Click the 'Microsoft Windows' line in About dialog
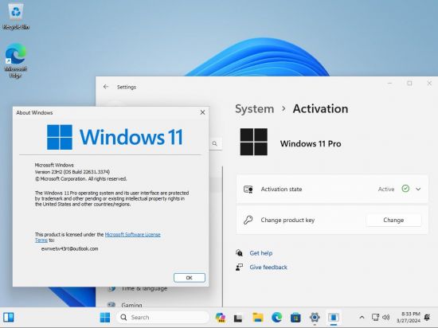Screen dimensions: 438x328 pos(54,165)
